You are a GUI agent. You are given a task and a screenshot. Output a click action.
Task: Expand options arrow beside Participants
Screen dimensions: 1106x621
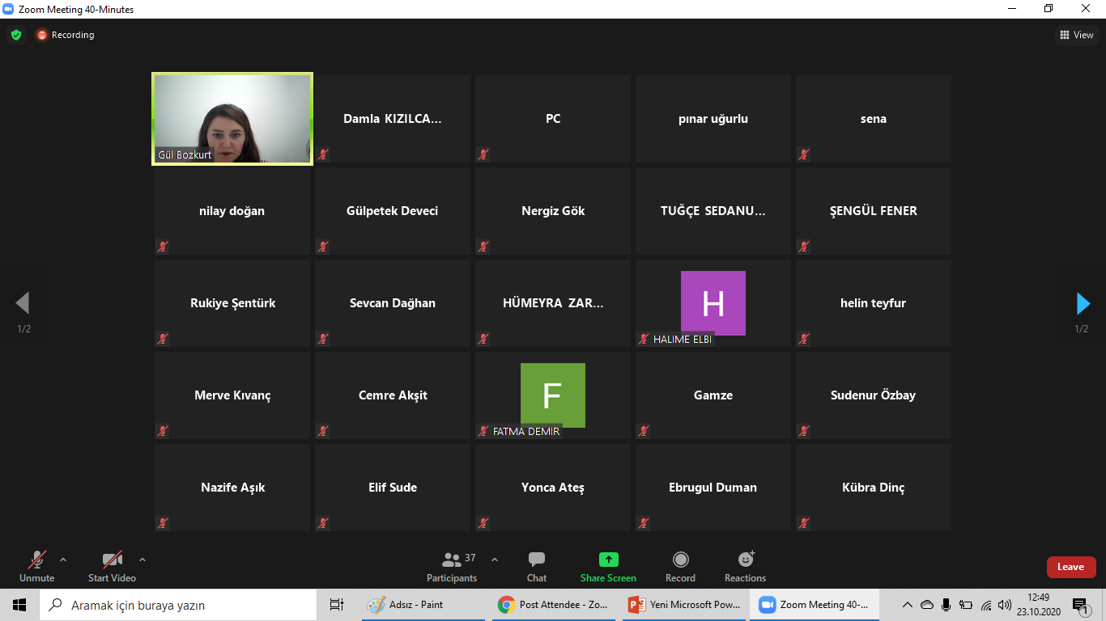495,559
